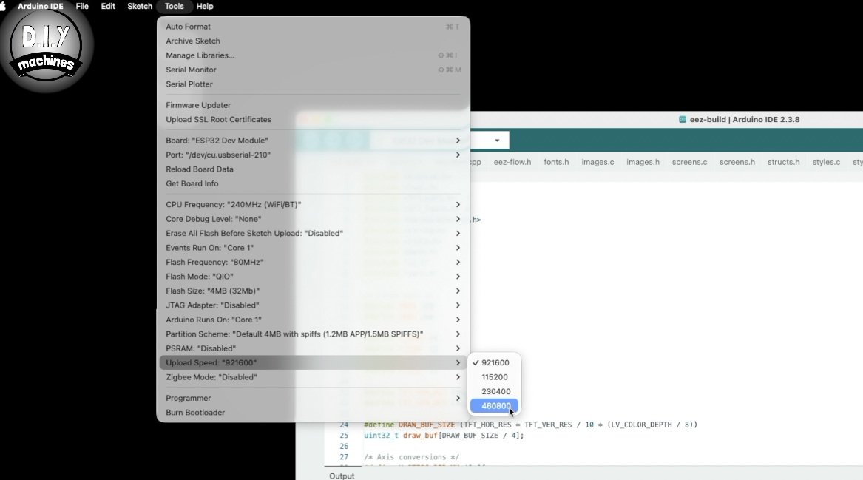Switch to the images.h tab

click(643, 162)
